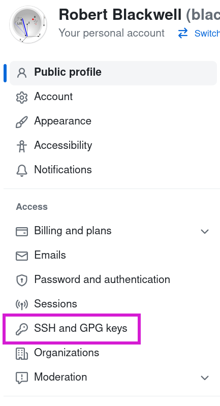
Task: Select the Public profile menu item
Action: pos(113,73)
